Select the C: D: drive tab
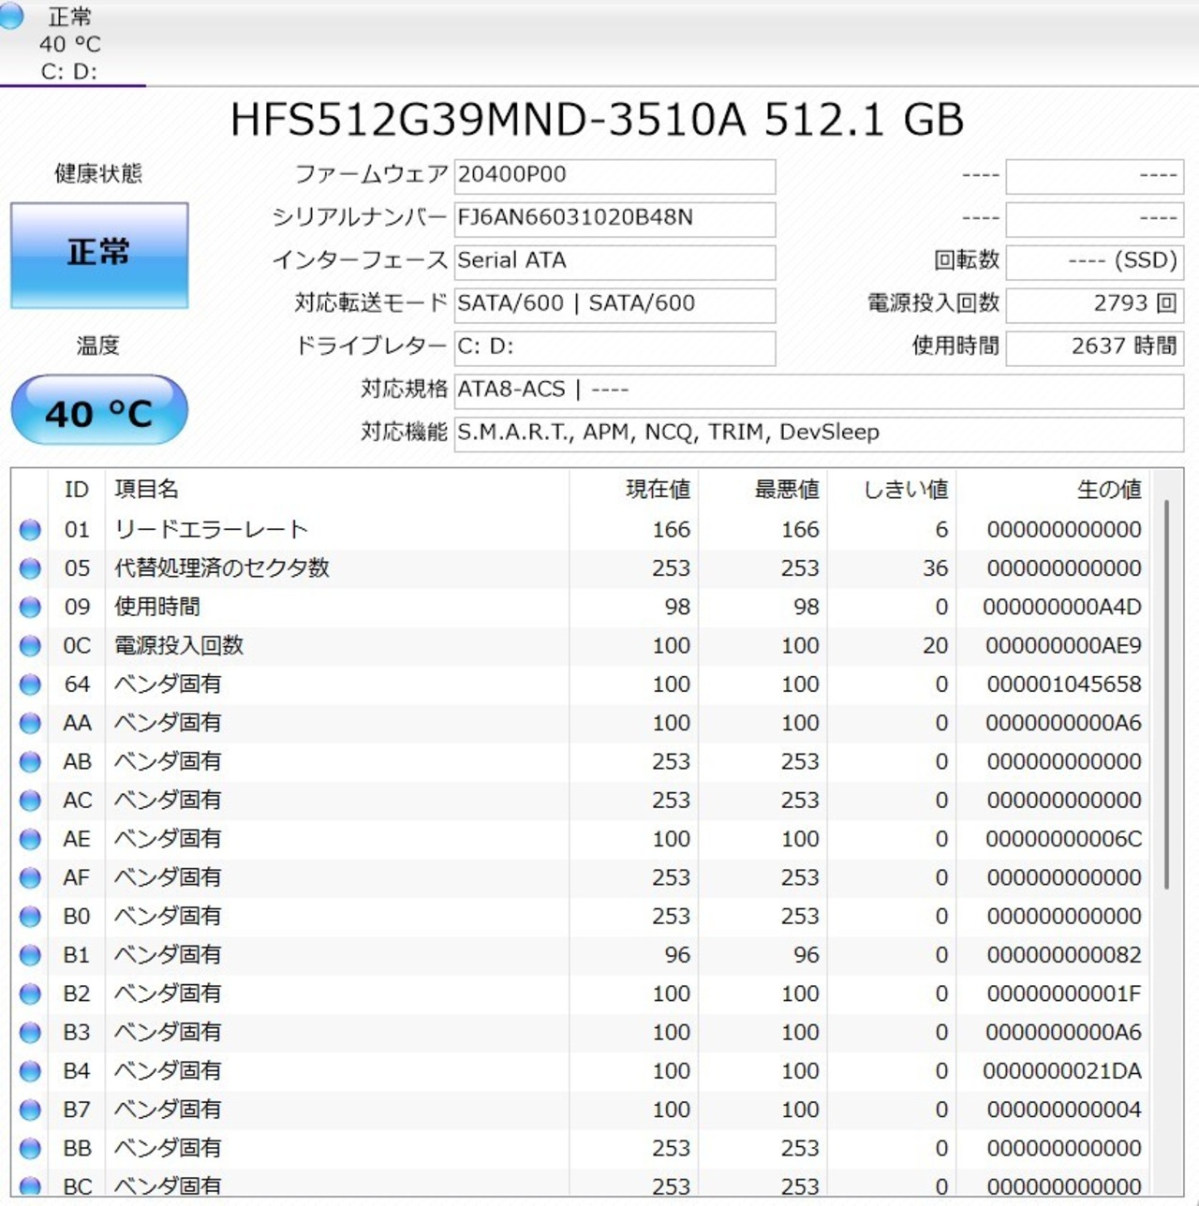The height and width of the screenshot is (1206, 1199). coord(70,44)
